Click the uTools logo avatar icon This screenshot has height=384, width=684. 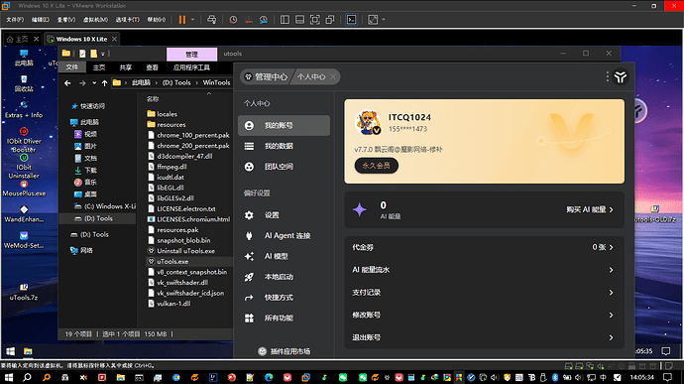click(621, 77)
